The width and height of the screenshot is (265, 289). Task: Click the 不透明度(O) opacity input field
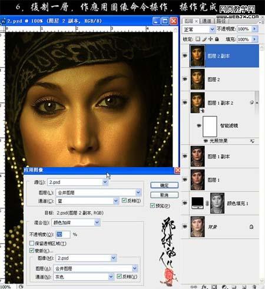click(x=63, y=234)
